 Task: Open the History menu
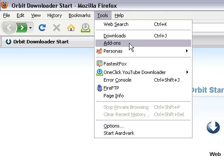(x=55, y=15)
